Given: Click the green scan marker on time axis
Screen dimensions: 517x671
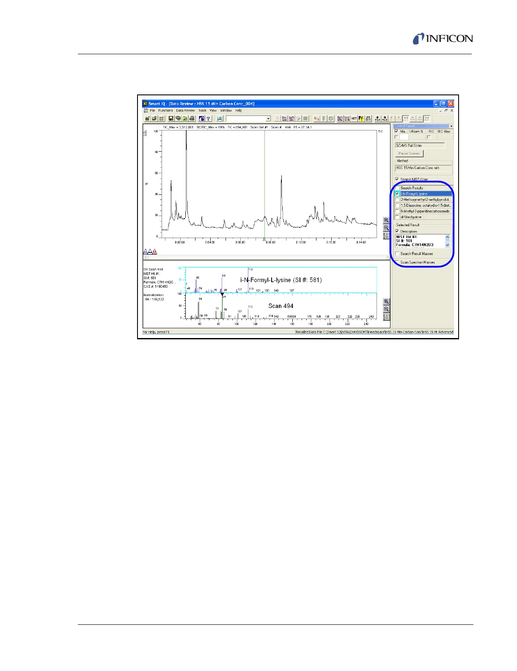Looking at the screenshot, I should pyautogui.click(x=264, y=239).
